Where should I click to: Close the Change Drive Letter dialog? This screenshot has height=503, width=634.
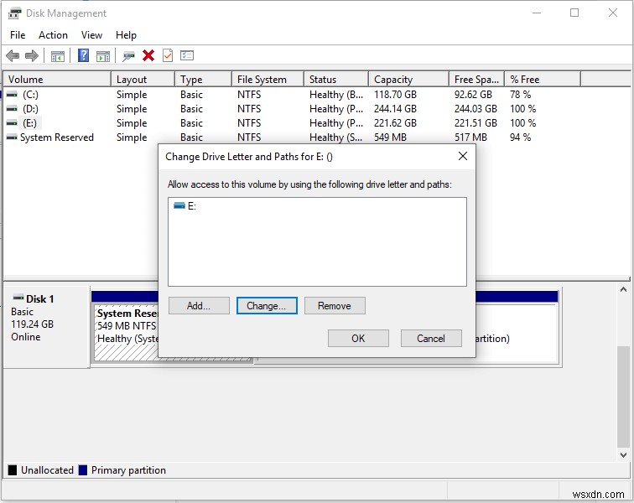point(463,156)
